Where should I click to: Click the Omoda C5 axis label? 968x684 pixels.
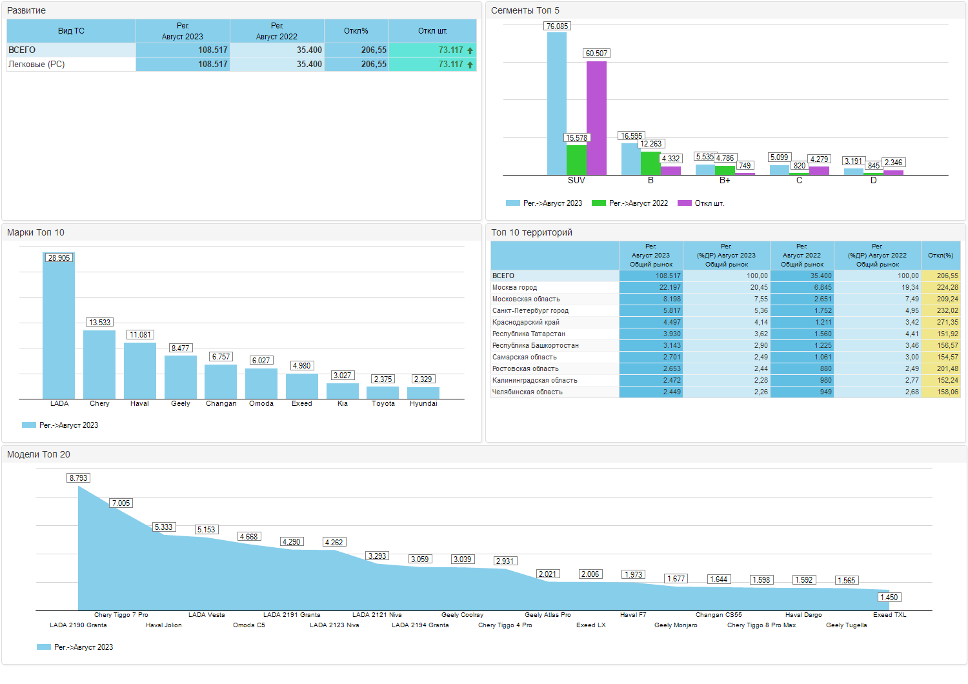(x=249, y=625)
